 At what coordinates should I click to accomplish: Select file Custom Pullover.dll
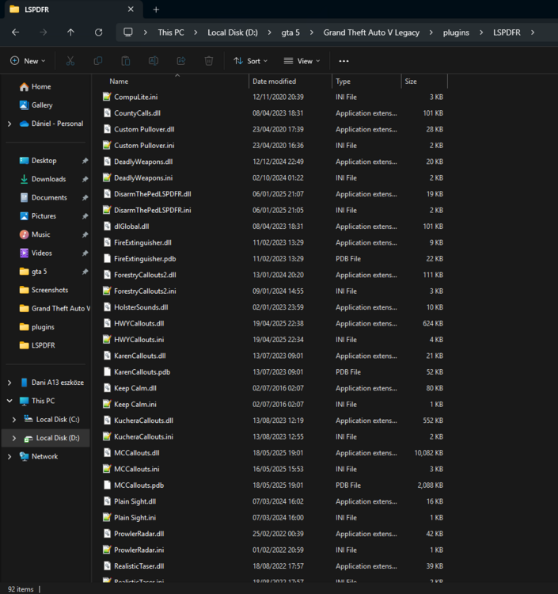coord(144,130)
